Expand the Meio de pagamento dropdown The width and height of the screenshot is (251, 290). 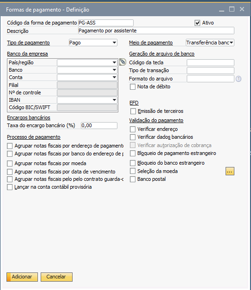(x=210, y=43)
